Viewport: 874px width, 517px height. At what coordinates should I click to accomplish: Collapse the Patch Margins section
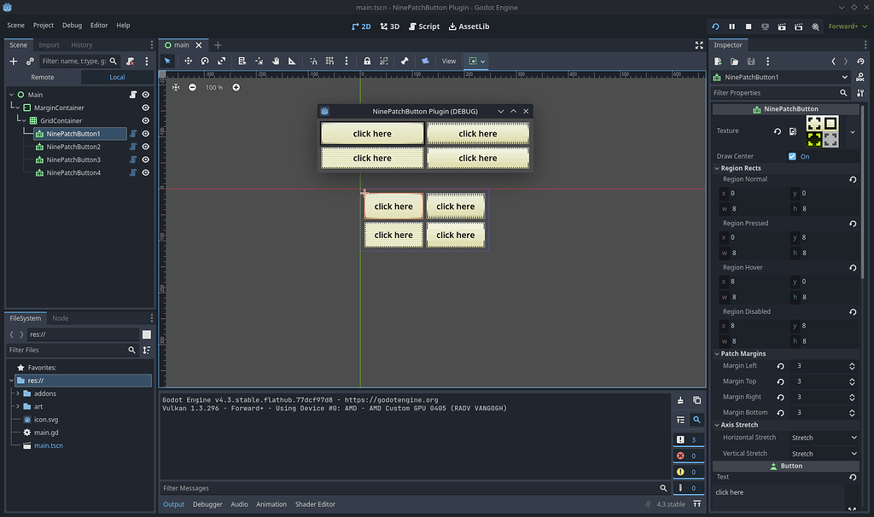click(717, 353)
